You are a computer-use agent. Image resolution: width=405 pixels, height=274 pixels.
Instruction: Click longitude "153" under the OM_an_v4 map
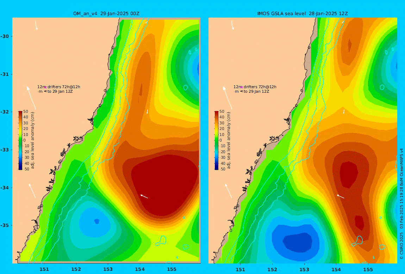(108, 269)
